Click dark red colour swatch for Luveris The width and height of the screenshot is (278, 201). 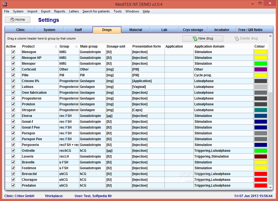click(x=261, y=156)
